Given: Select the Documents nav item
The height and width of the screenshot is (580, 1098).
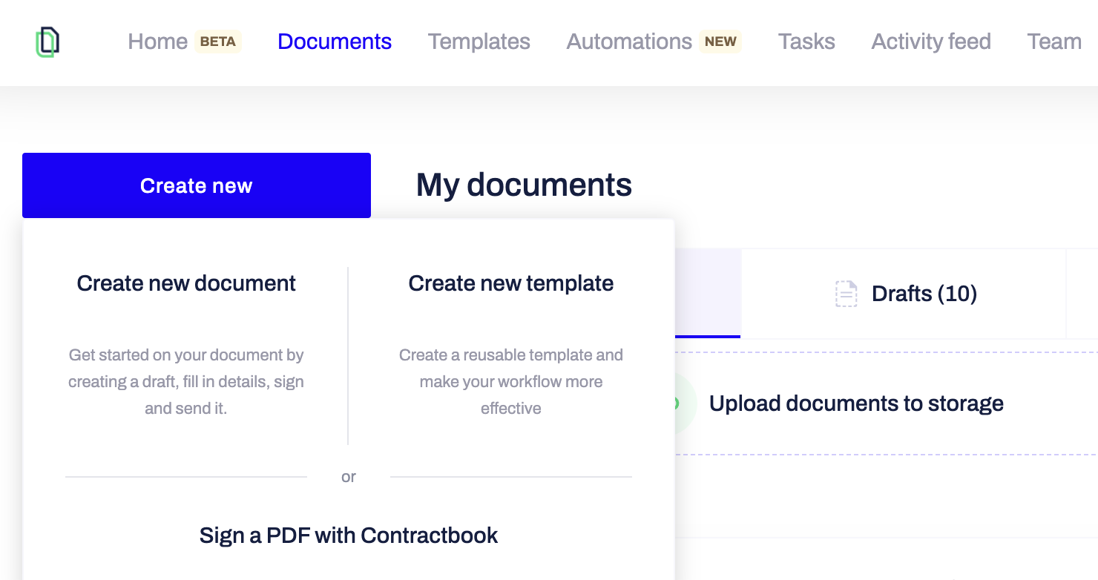Looking at the screenshot, I should click(335, 42).
